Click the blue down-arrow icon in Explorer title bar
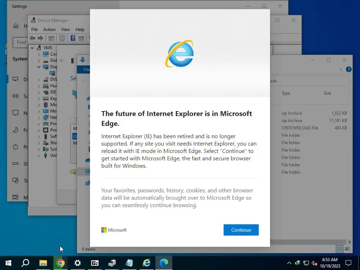The image size is (360, 270). pyautogui.click(x=82, y=60)
